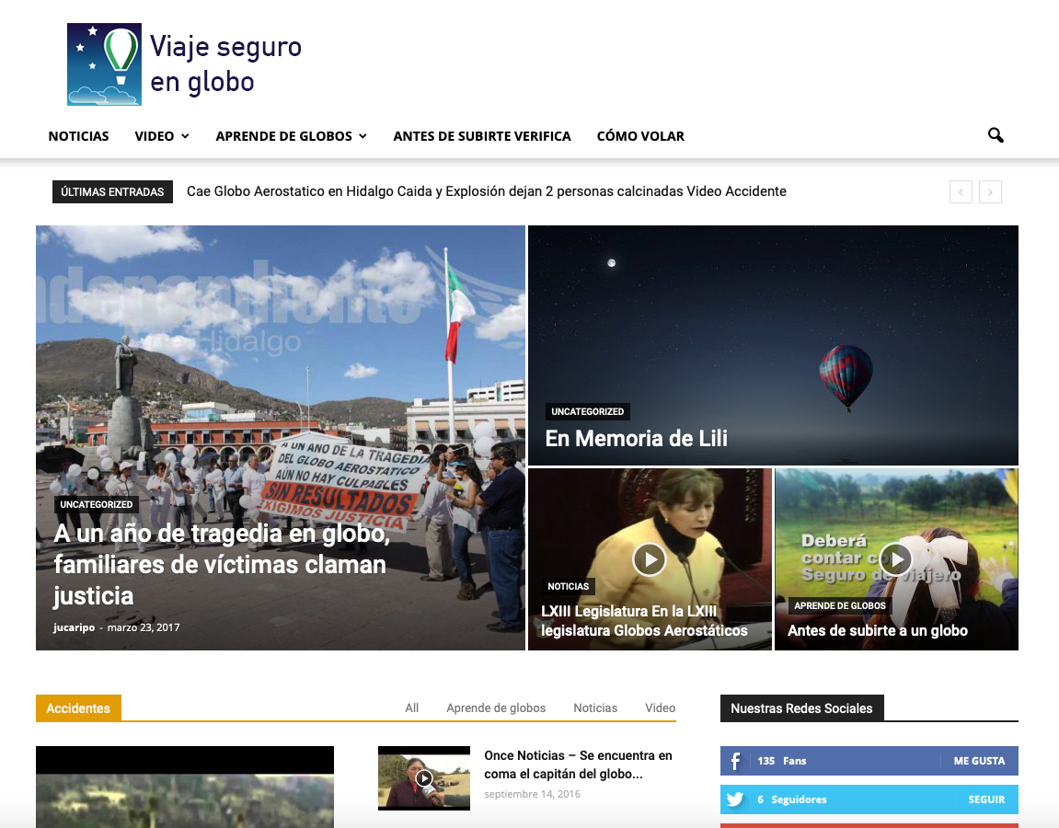Click the Viaje seguro en globo title

point(225,64)
